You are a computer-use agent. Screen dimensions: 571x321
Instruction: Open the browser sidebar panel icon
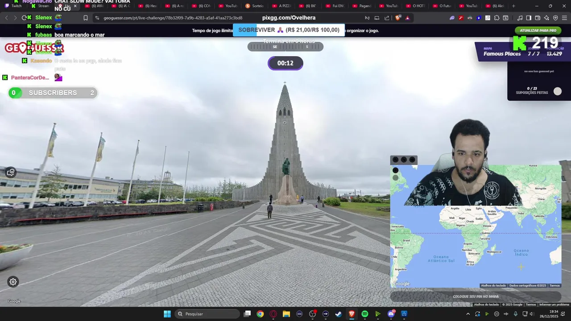point(529,18)
